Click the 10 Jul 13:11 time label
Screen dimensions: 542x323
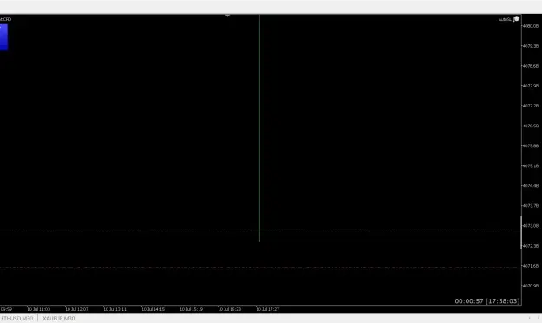[115, 309]
